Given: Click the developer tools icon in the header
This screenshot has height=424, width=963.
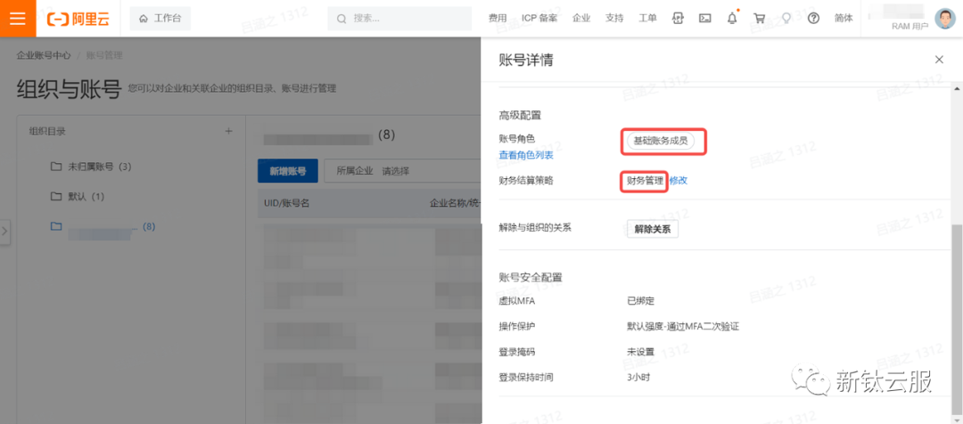Looking at the screenshot, I should coord(678,19).
